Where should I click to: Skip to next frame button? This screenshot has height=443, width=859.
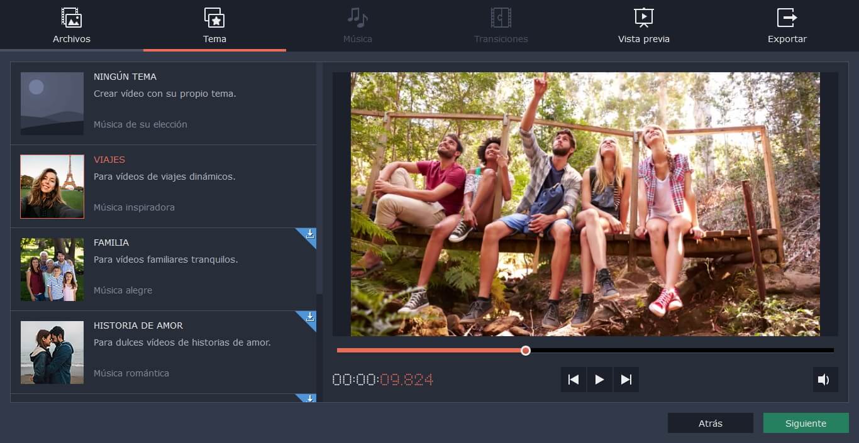click(x=626, y=380)
